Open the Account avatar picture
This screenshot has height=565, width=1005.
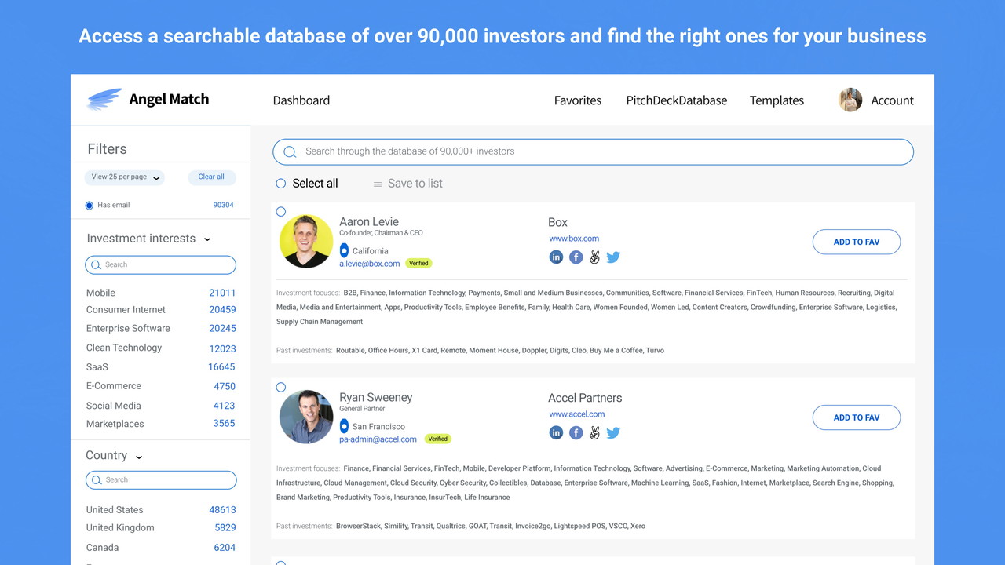point(850,100)
